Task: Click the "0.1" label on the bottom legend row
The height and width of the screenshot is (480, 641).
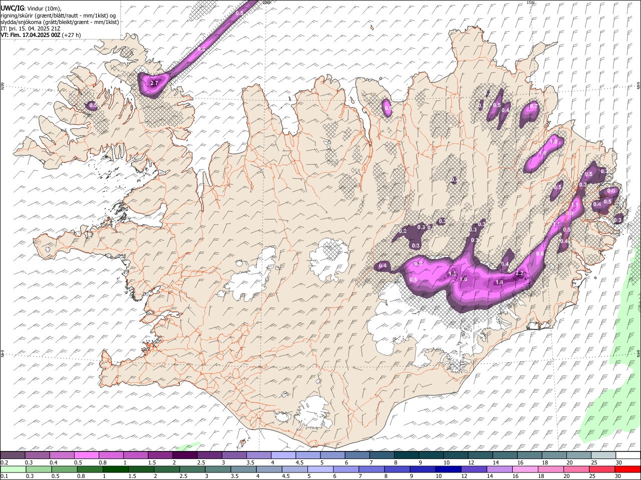Action: (x=4, y=476)
